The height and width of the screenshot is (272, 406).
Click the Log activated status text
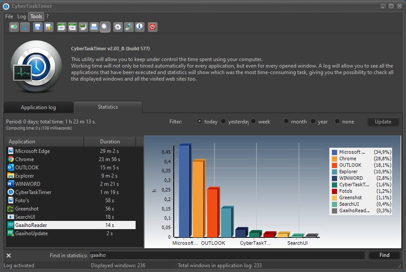click(19, 265)
